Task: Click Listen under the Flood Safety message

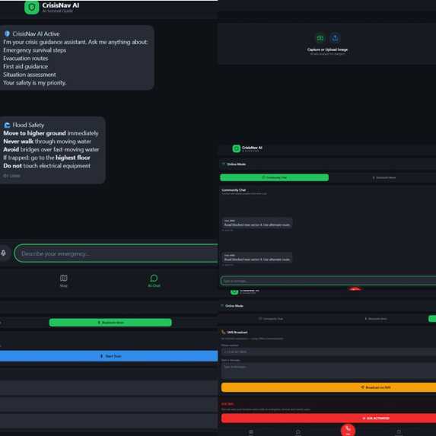Action: click(x=11, y=176)
